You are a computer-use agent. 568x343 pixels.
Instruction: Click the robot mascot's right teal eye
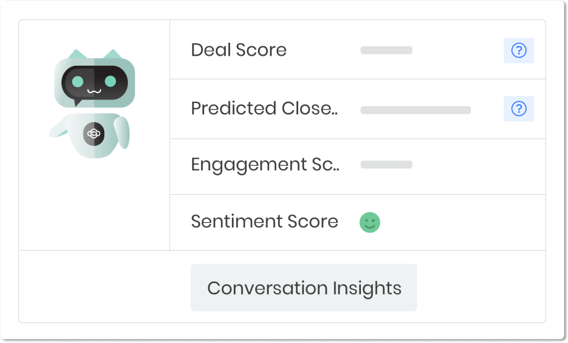click(111, 81)
